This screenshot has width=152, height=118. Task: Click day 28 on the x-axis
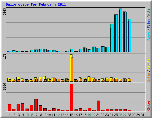pyautogui.click(x=129, y=115)
